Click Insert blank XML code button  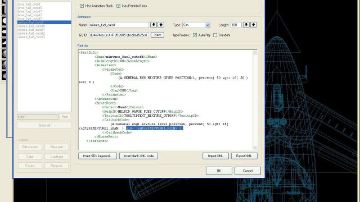pos(139,156)
